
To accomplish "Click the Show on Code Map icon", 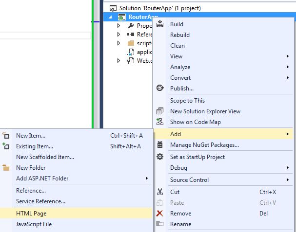I will pos(160,122).
